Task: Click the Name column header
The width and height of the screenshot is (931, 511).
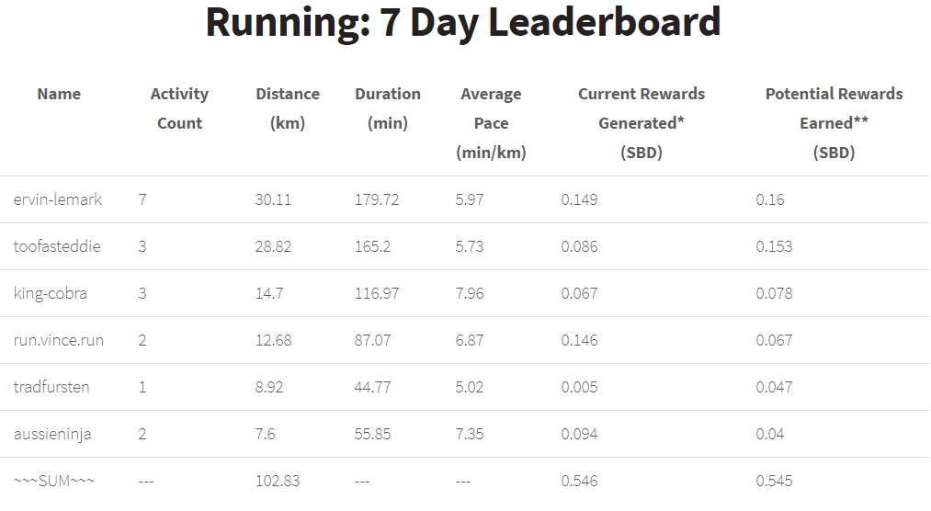Action: (x=59, y=94)
